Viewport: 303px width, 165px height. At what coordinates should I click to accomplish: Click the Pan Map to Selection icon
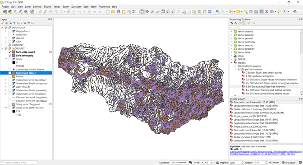(147, 12)
